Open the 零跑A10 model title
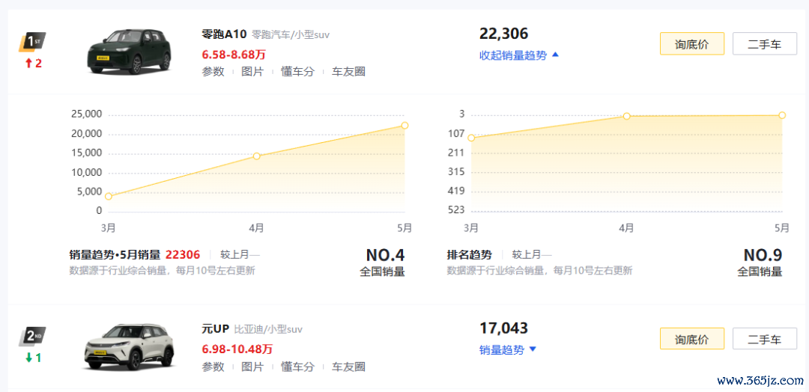This screenshot has height=392, width=809. (x=225, y=34)
